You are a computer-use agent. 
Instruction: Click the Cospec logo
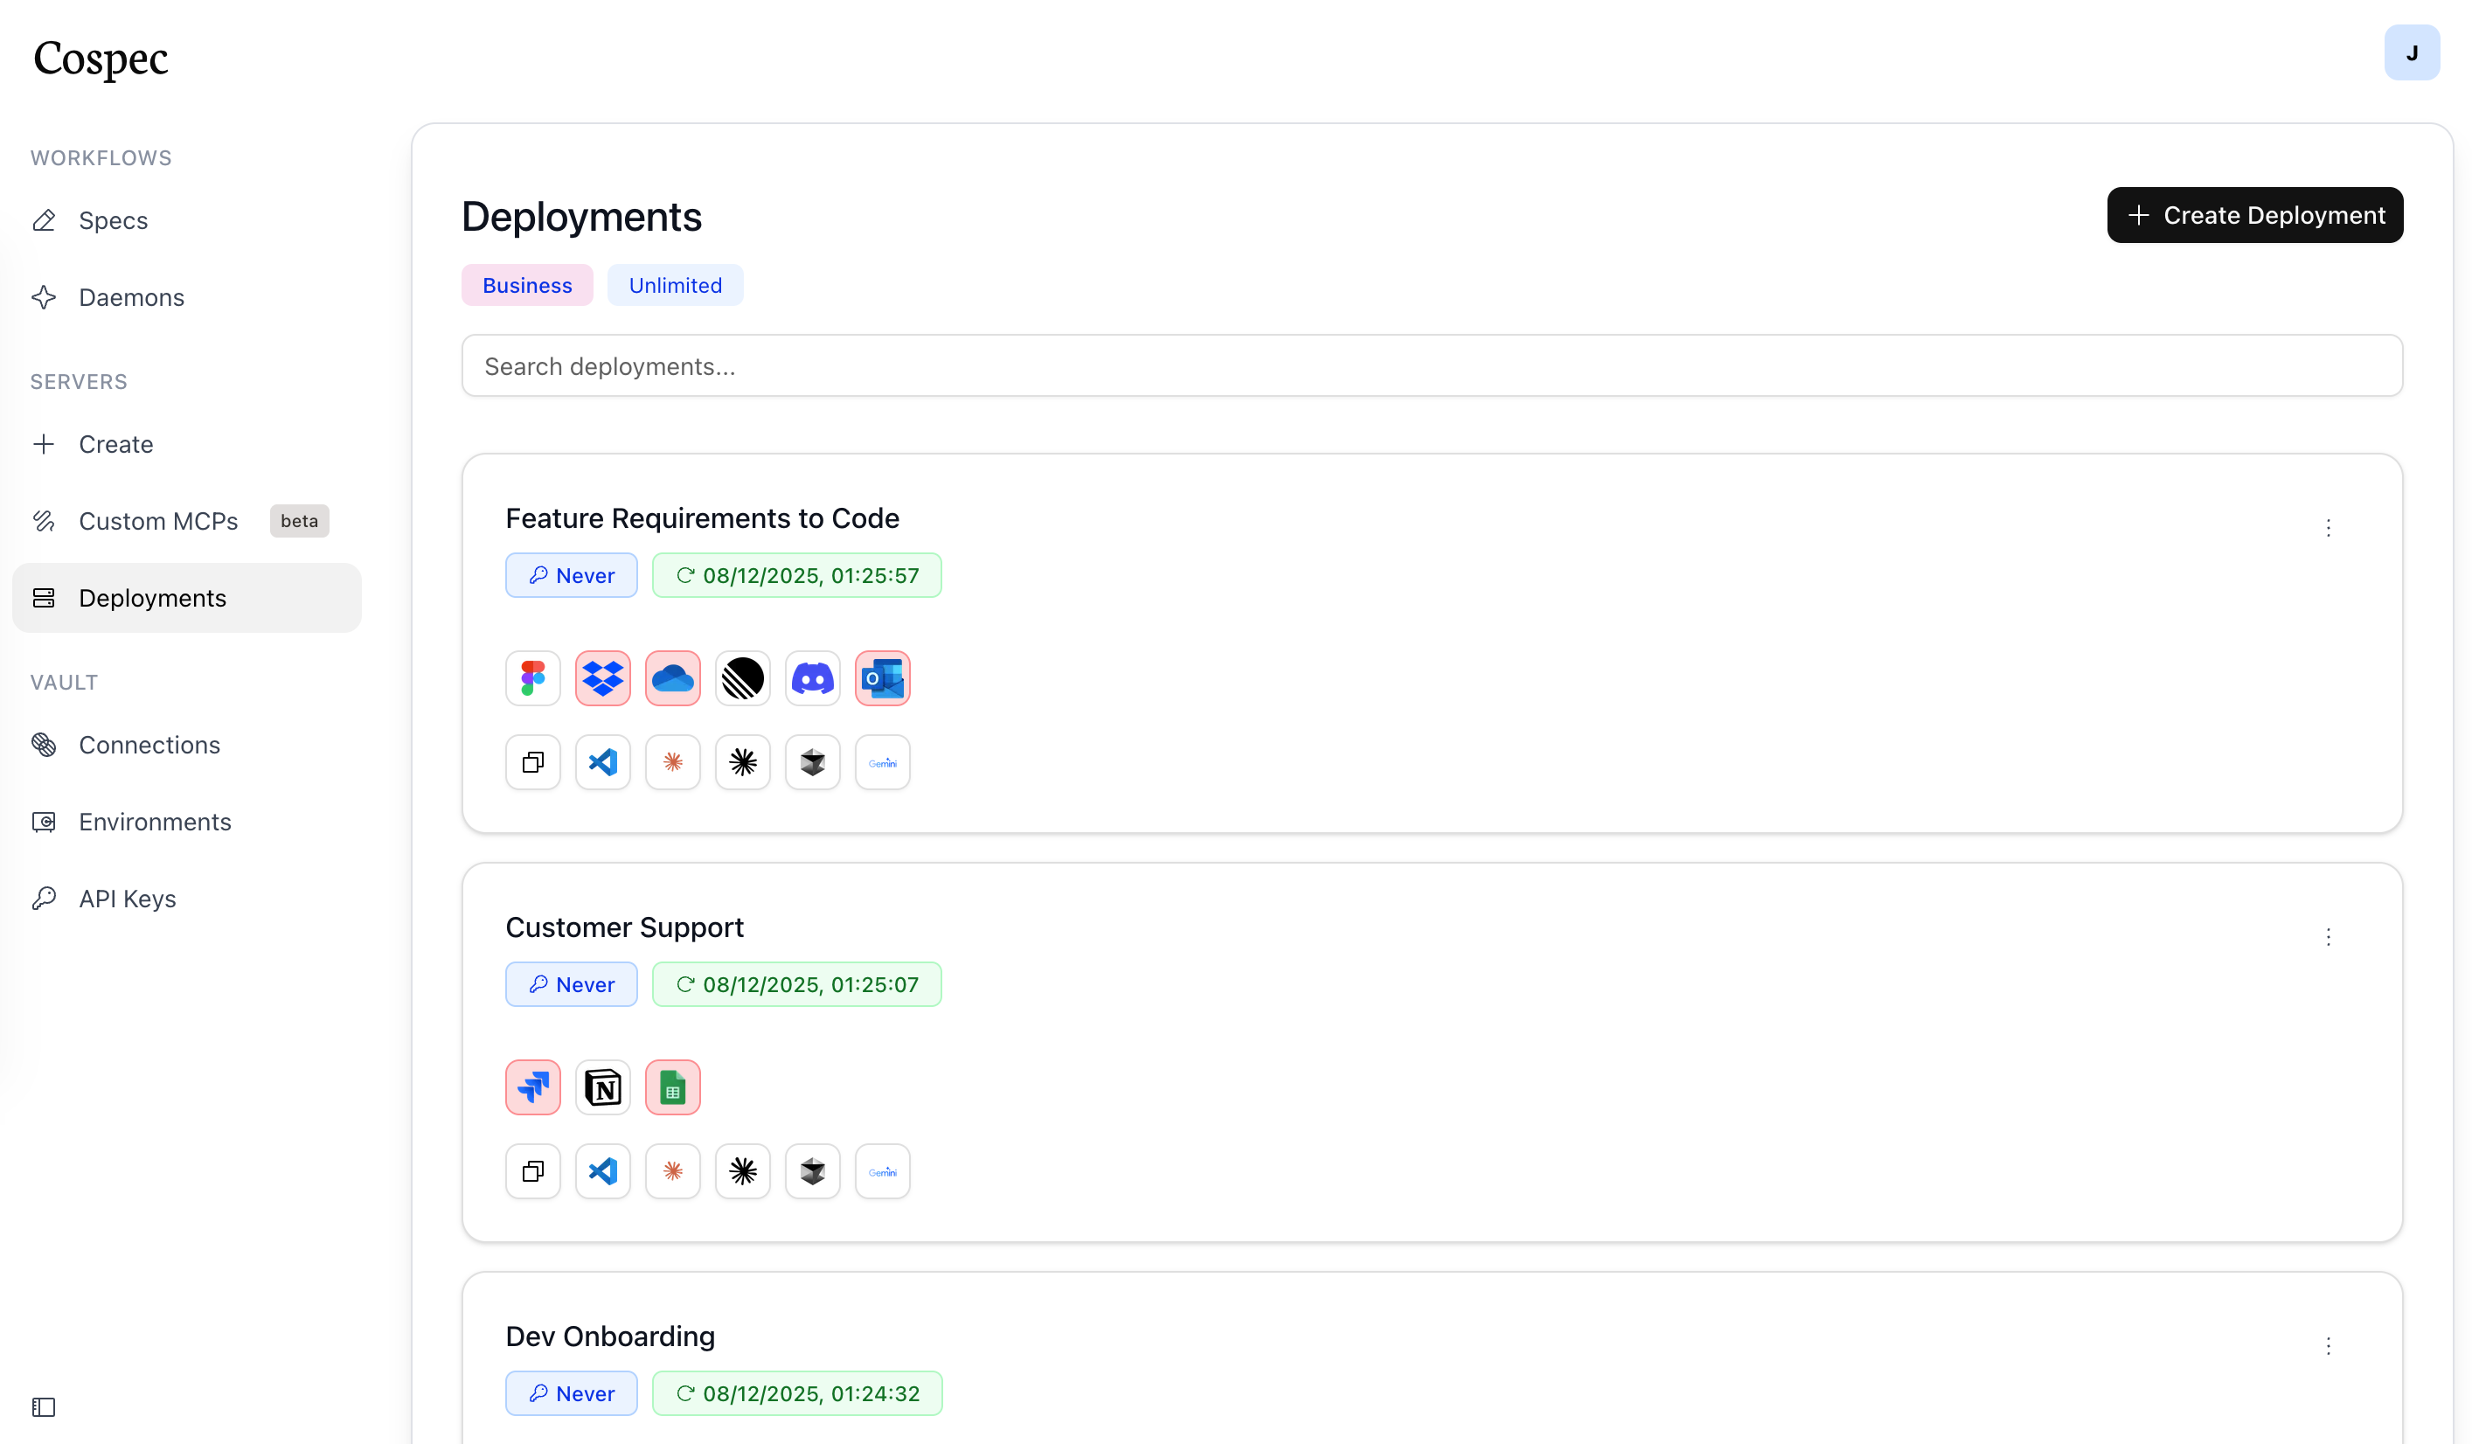click(x=101, y=58)
